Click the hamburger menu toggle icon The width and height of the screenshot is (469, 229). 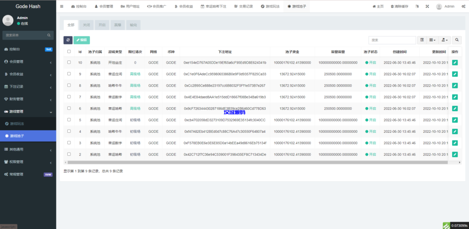(x=62, y=6)
